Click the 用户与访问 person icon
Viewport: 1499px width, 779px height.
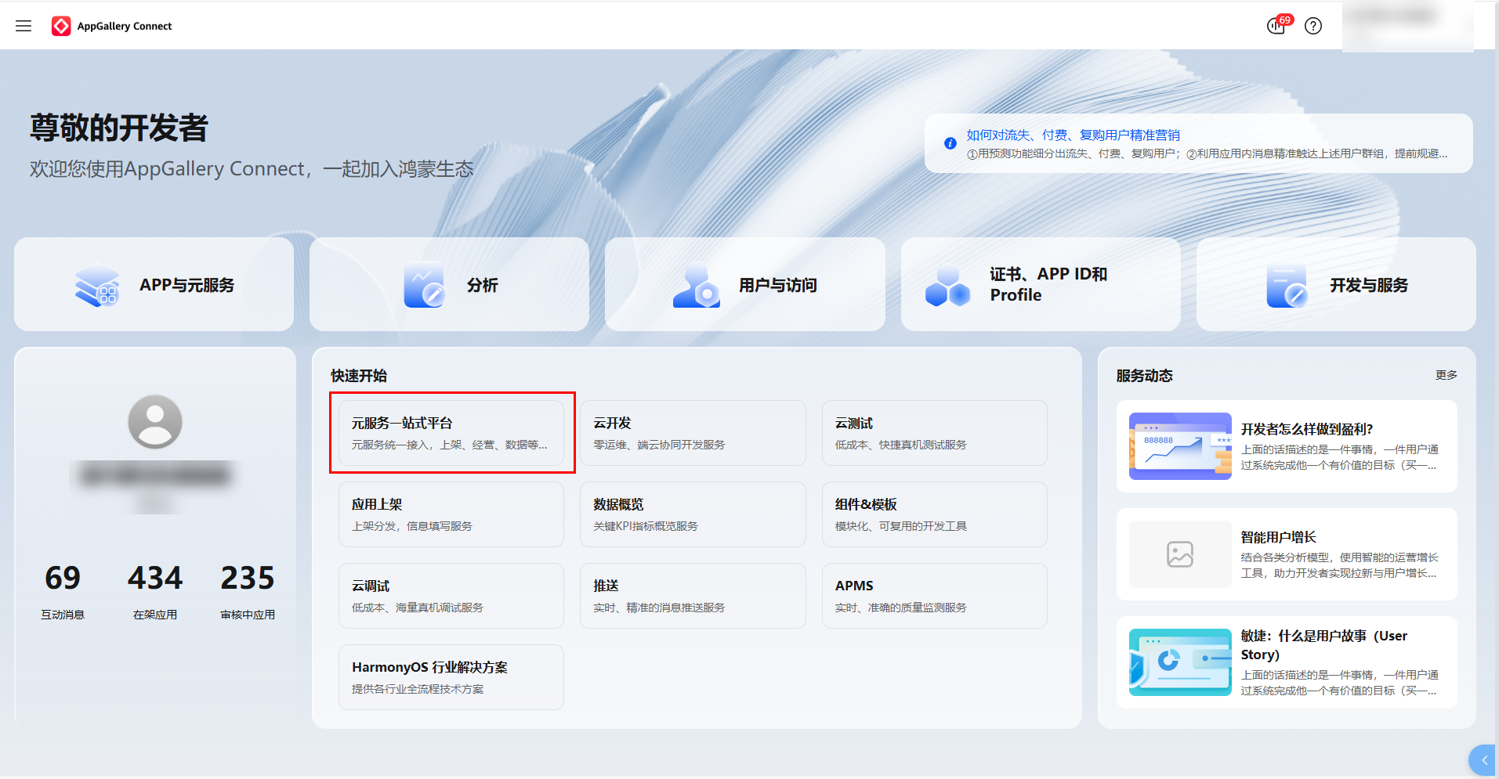[696, 286]
